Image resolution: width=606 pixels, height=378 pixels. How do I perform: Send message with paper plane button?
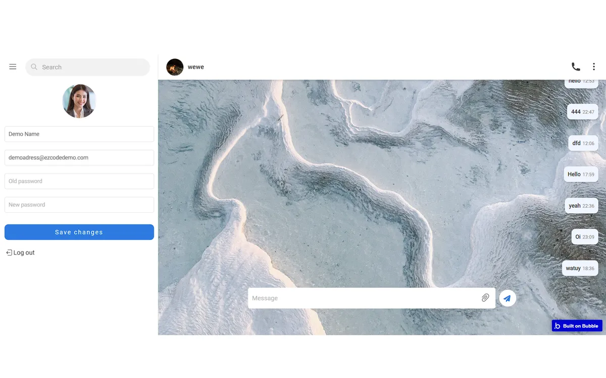pos(508,298)
